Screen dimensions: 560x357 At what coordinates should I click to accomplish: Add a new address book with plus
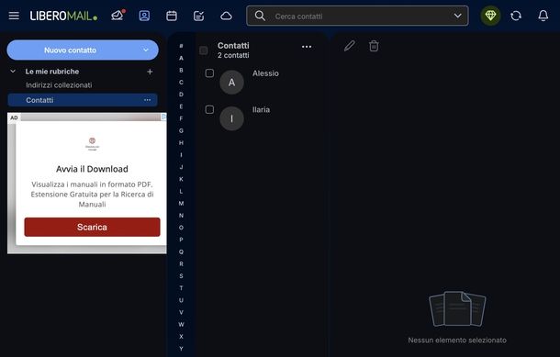150,72
